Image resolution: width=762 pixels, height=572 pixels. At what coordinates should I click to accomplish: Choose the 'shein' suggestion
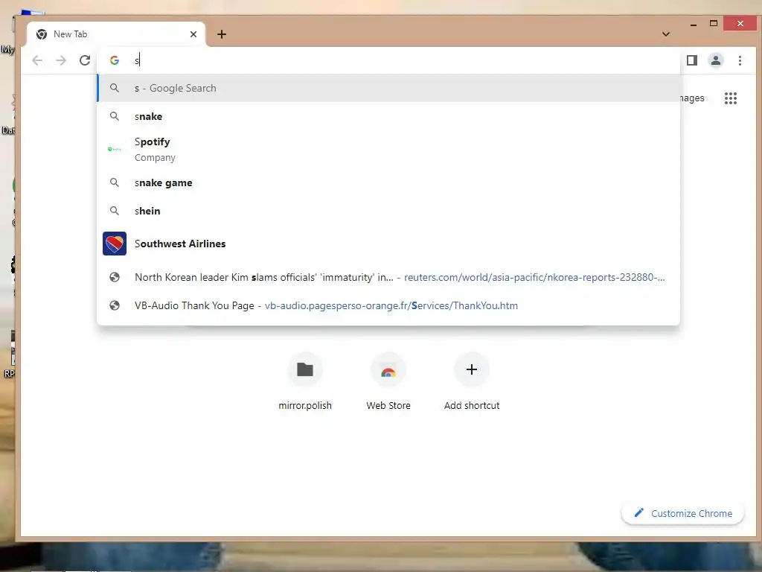[x=388, y=211]
